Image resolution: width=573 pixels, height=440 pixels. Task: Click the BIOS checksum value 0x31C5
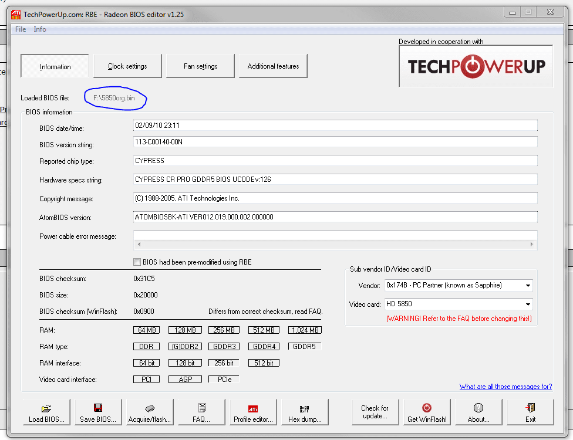pyautogui.click(x=144, y=279)
